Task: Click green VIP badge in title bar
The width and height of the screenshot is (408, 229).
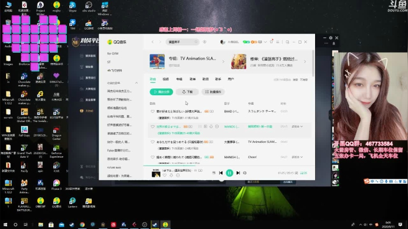Action: click(246, 42)
